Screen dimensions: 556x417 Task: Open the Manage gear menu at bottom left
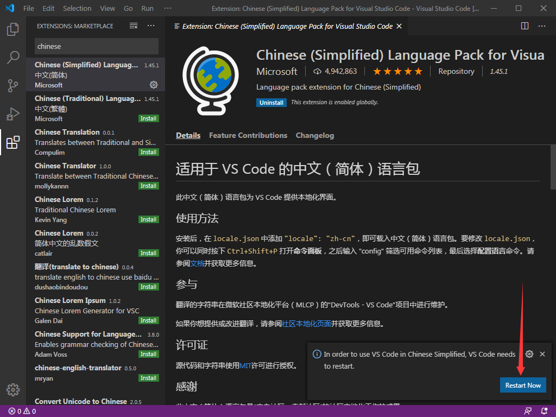[x=12, y=389]
